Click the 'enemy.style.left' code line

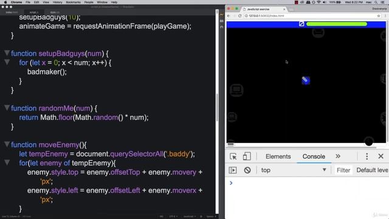pyautogui.click(x=115, y=190)
